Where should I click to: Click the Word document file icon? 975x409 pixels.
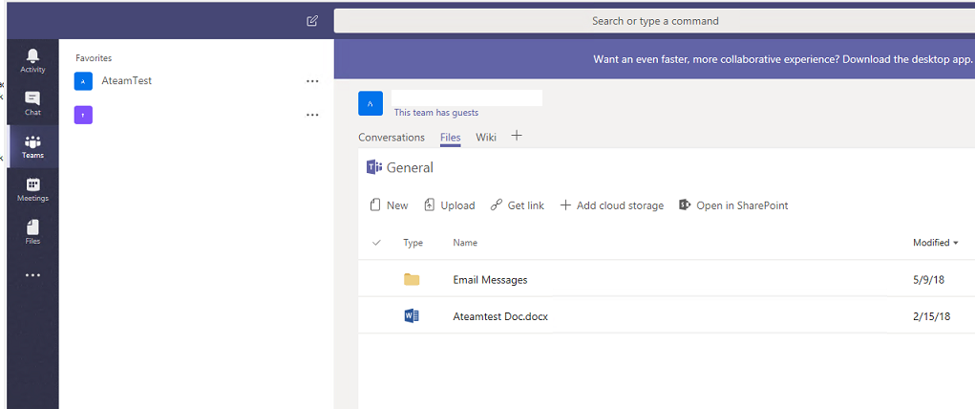pos(412,316)
